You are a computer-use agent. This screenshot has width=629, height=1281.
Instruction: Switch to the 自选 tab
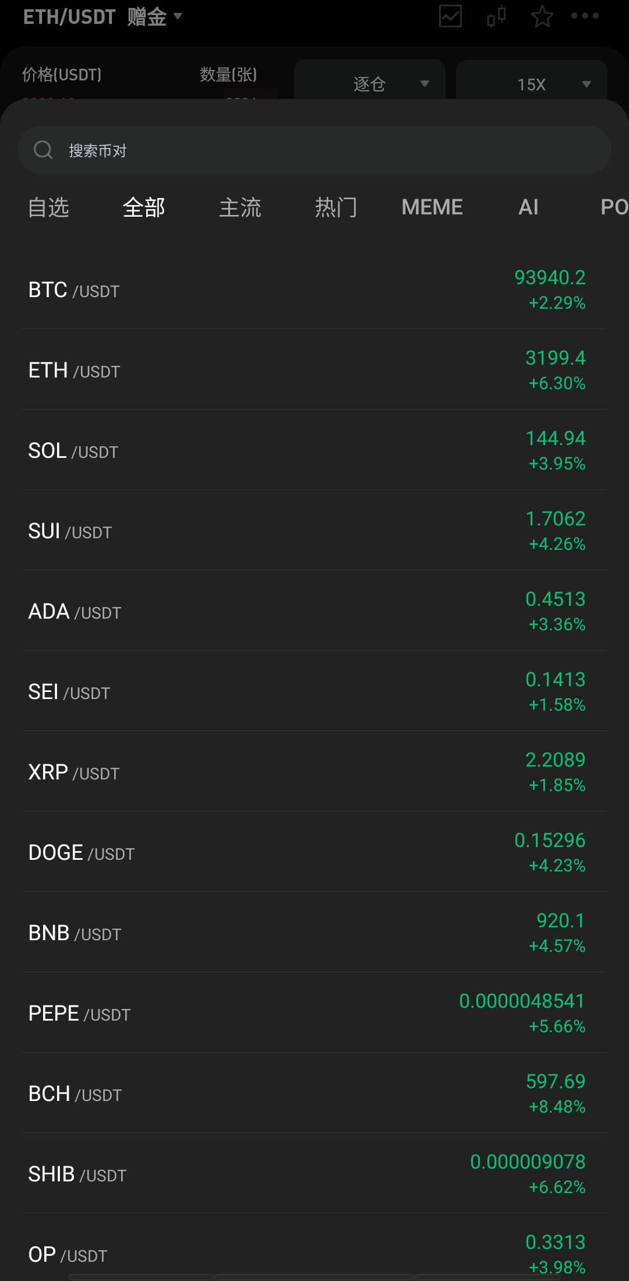tap(48, 207)
